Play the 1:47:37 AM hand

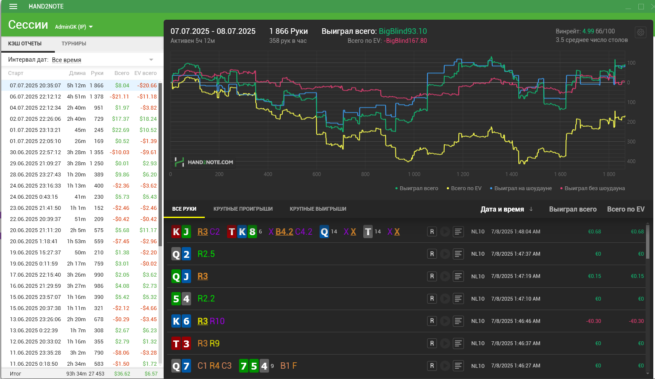pos(445,254)
